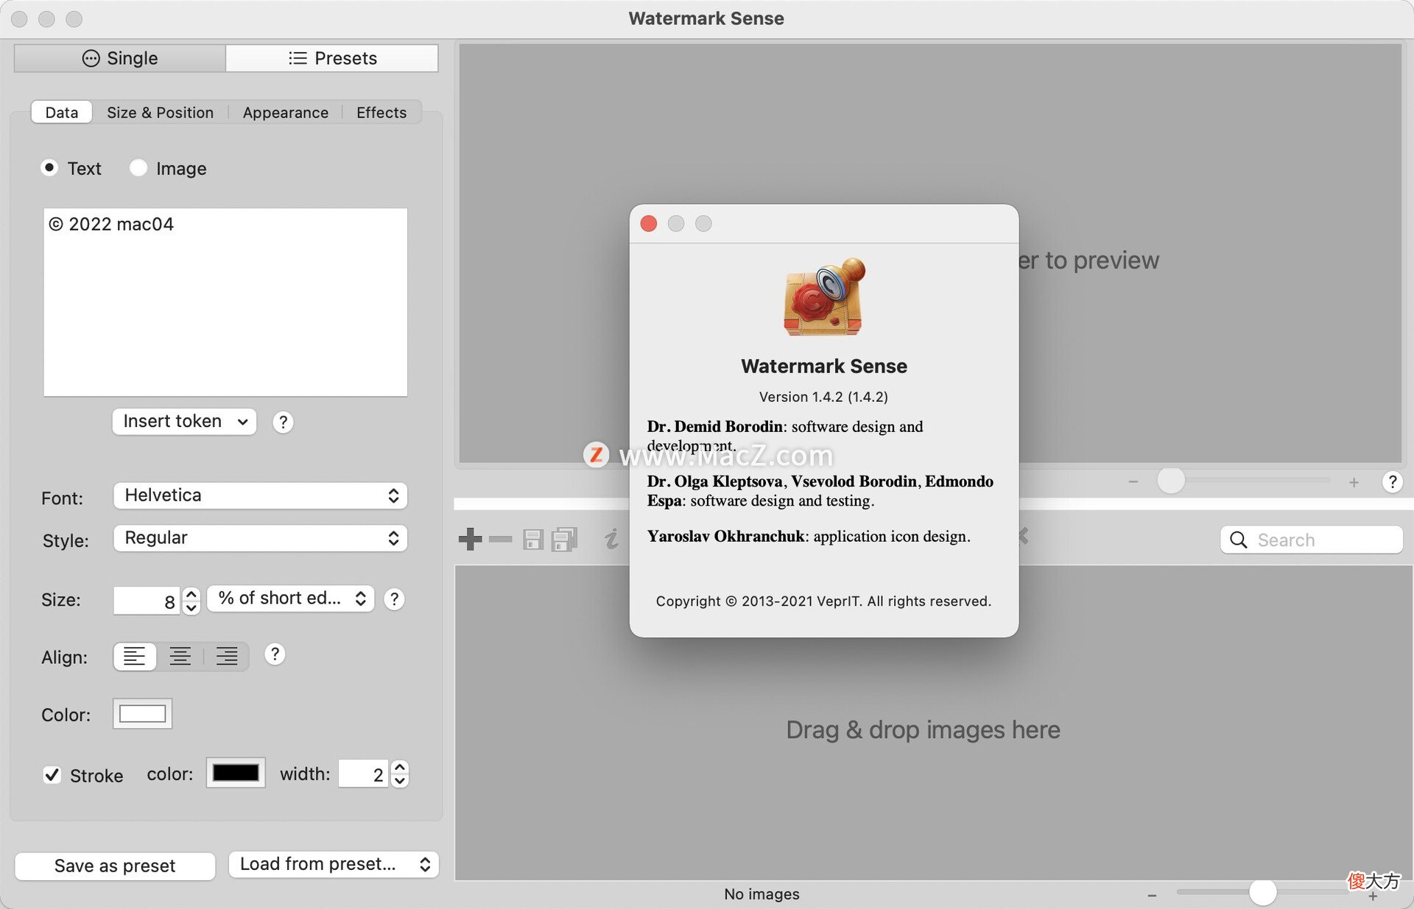Click the plus icon to add images
Screen dimensions: 1414x909
pos(470,540)
